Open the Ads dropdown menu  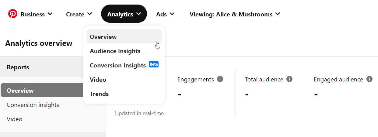[x=165, y=14]
